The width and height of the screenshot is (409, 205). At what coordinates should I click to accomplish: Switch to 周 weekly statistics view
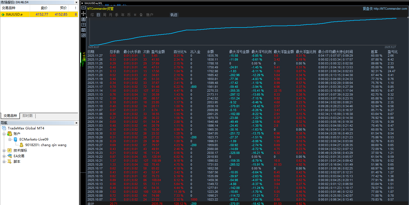(x=105, y=15)
